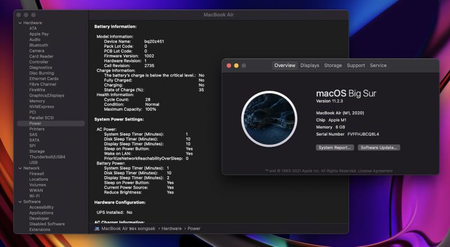This screenshot has height=247, width=450.
Task: Select Camera in the sidebar
Action: point(37,51)
